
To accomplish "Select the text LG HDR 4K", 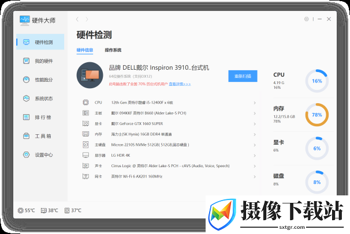I will (121, 155).
